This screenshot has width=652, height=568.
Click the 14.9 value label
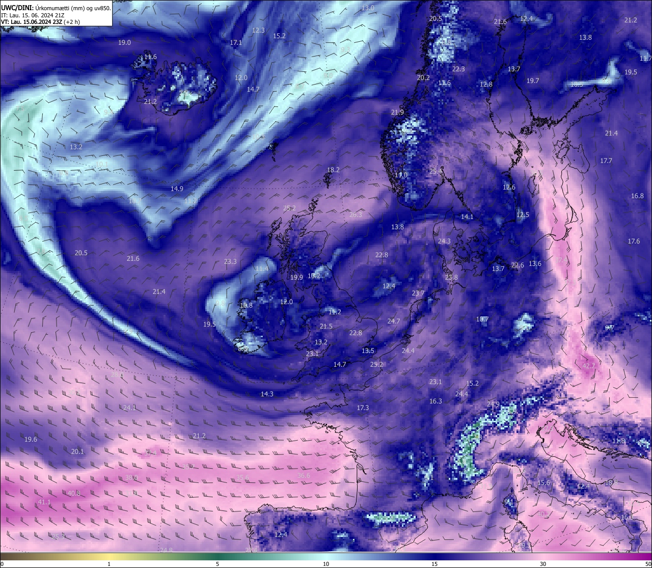[177, 189]
